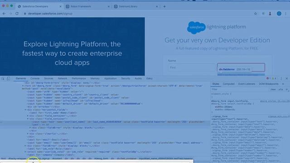The image size is (290, 163).
Task: Open the Chrome profile avatar
Action: [279, 14]
